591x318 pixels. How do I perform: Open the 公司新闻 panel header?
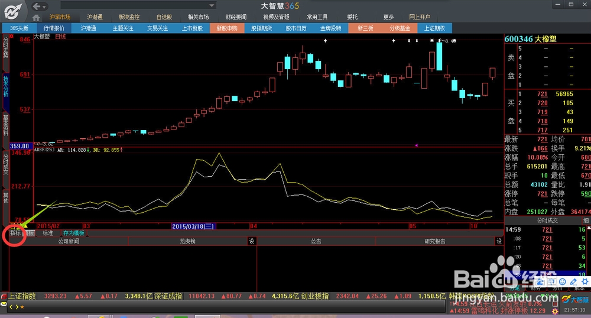(69, 241)
